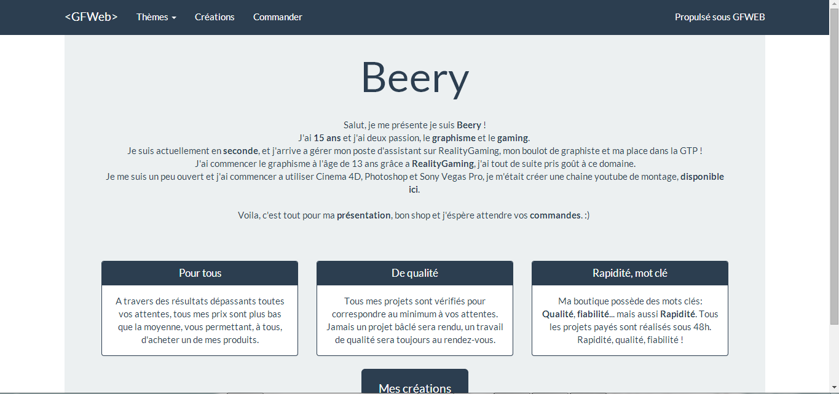Select the 'Rapidité, mot clé' panel header
Viewport: 839px width, 394px height.
coord(630,273)
